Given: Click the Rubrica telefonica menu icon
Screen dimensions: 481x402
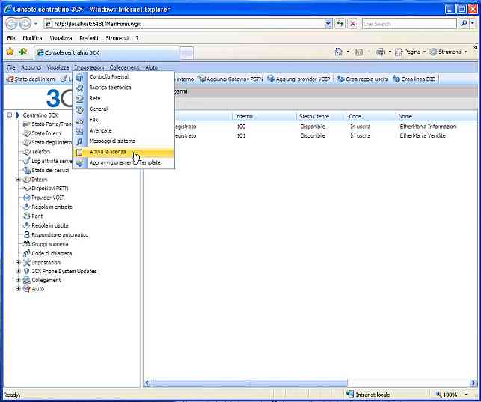Looking at the screenshot, I should pyautogui.click(x=79, y=88).
